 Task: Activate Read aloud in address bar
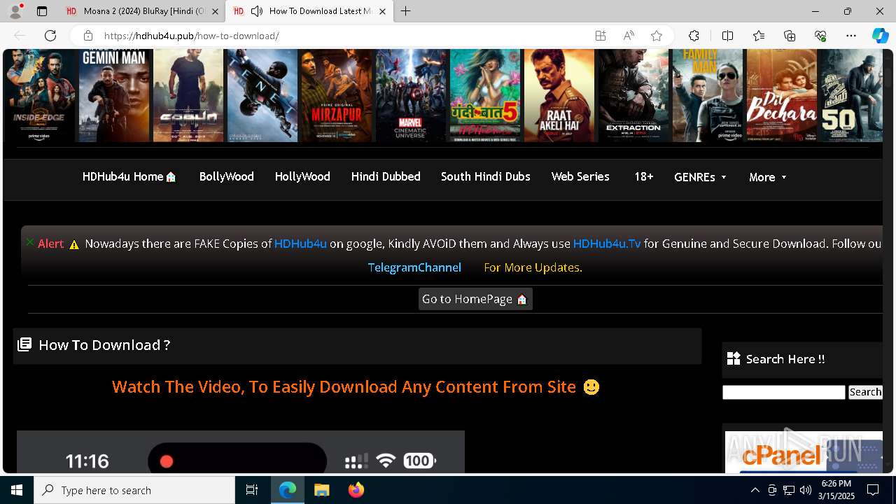pyautogui.click(x=629, y=36)
